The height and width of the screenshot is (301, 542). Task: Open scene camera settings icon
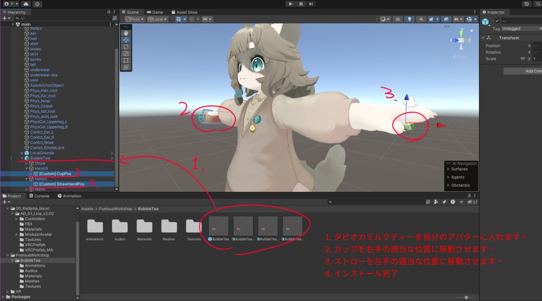tap(458, 19)
